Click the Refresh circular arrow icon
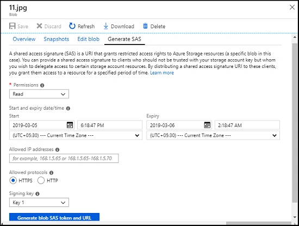 [x=72, y=26]
